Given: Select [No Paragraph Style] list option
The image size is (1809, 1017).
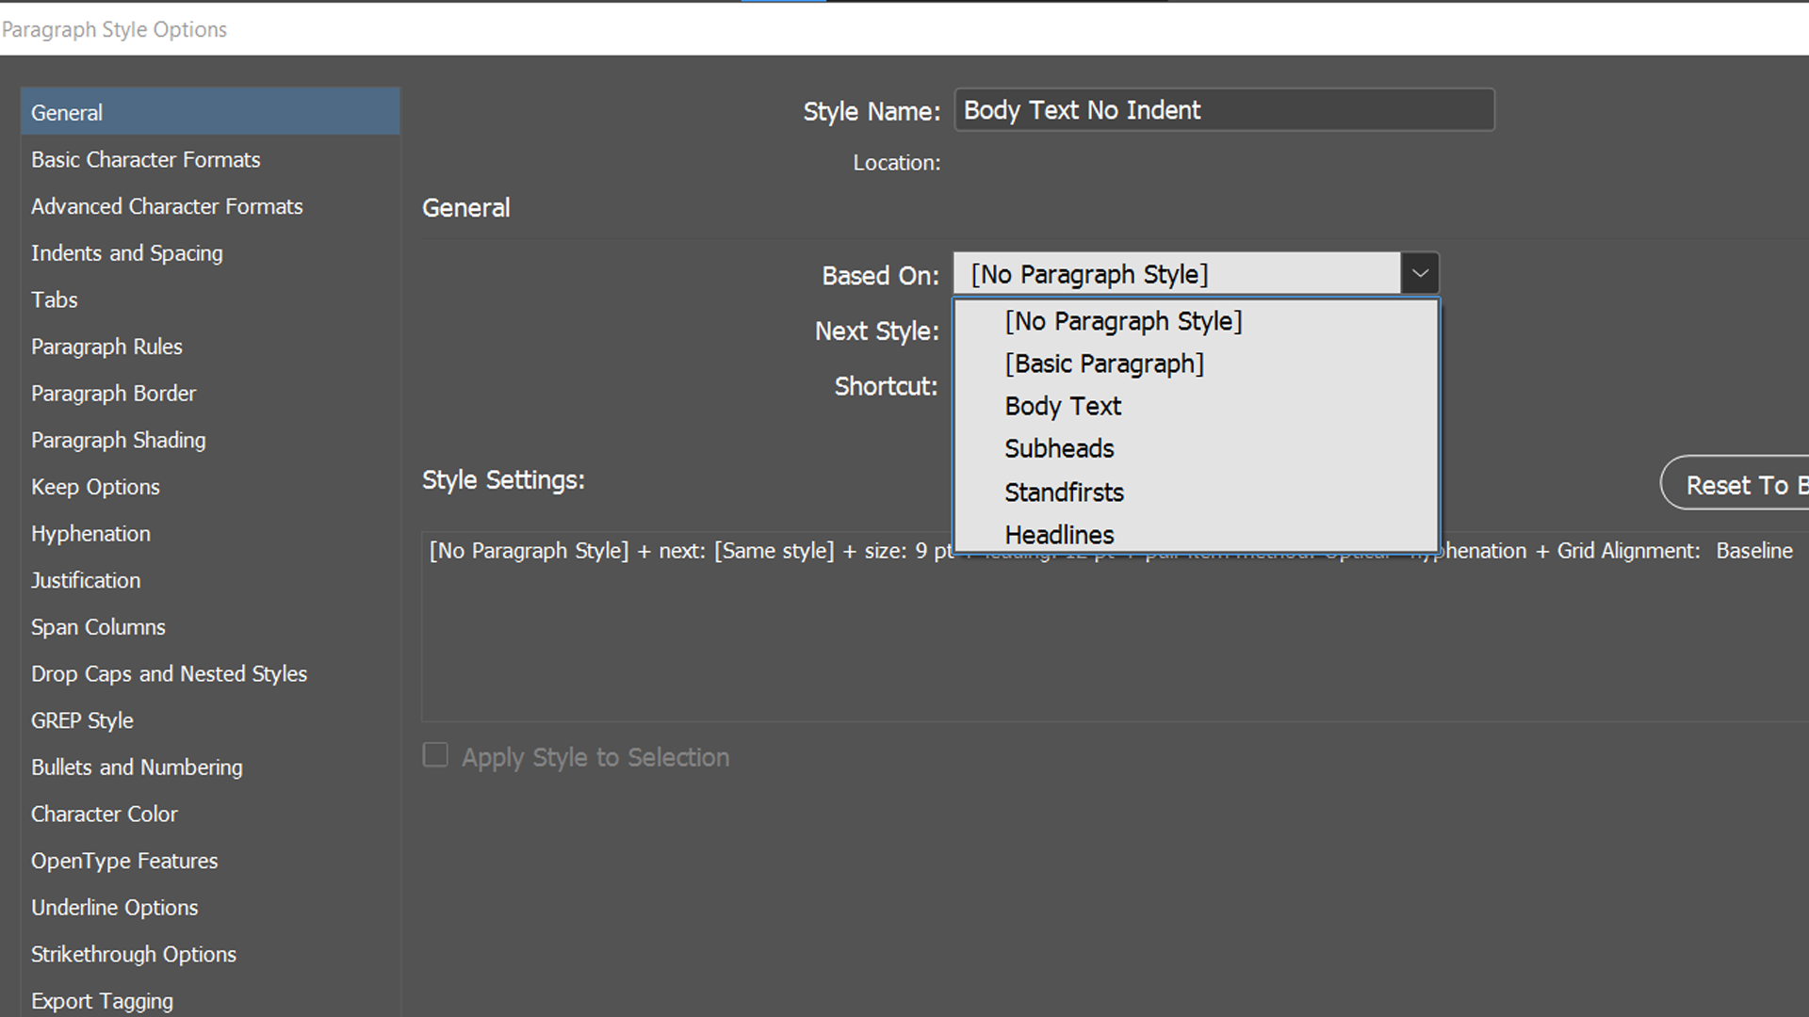Looking at the screenshot, I should 1122,322.
